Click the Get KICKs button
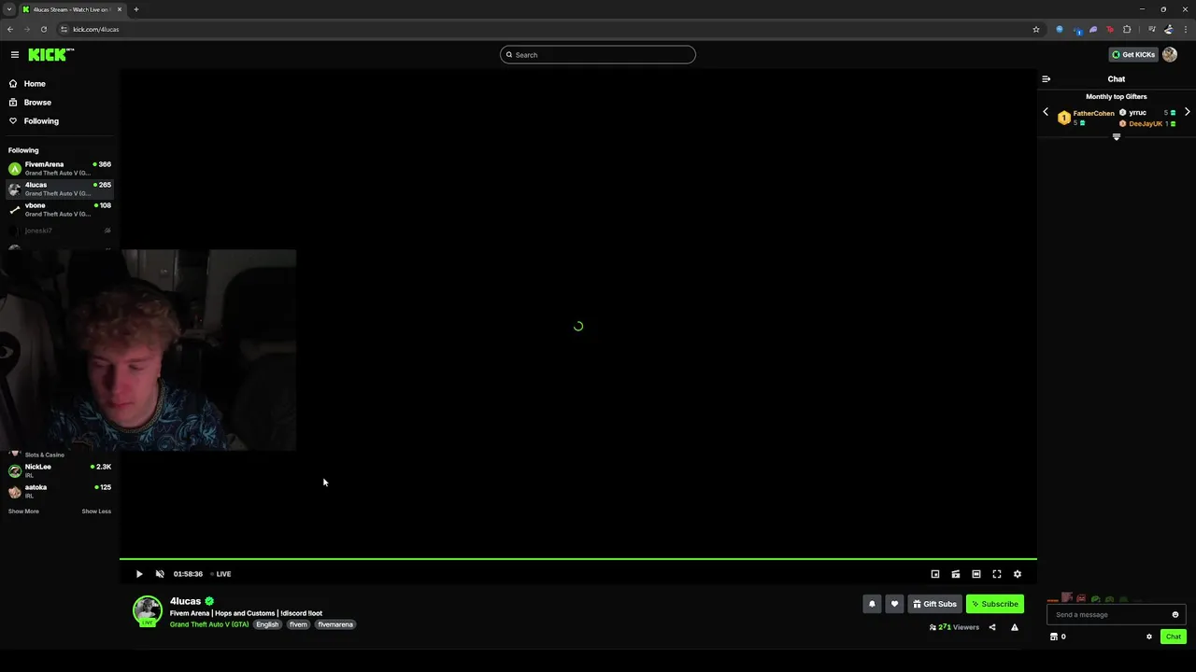Viewport: 1196px width, 672px height. pyautogui.click(x=1133, y=54)
